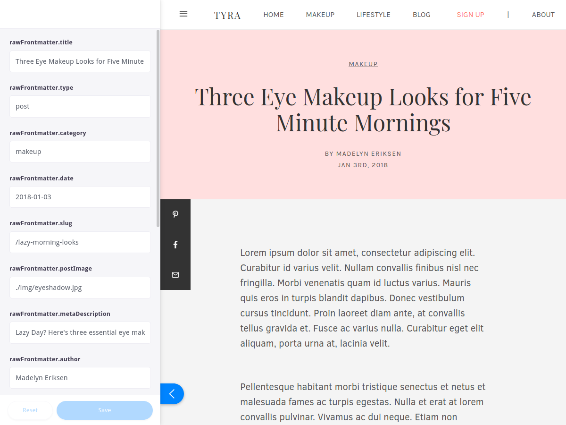Open the BLOG nav item
This screenshot has width=566, height=425.
click(x=422, y=15)
